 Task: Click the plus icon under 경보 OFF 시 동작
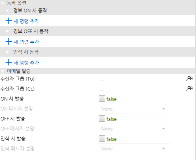click(9, 41)
